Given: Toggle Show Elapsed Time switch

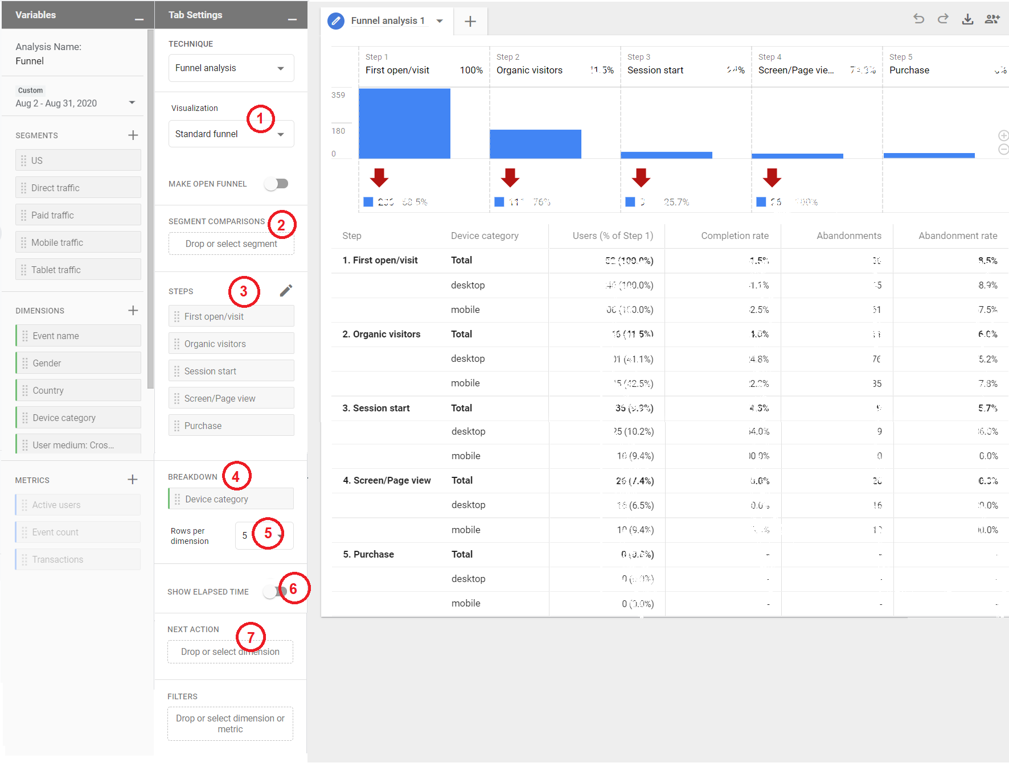Looking at the screenshot, I should [x=273, y=592].
